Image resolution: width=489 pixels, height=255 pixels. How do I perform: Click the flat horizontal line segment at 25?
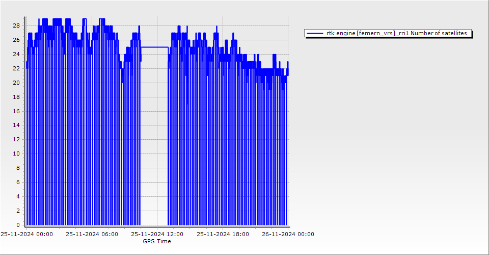[x=154, y=47]
